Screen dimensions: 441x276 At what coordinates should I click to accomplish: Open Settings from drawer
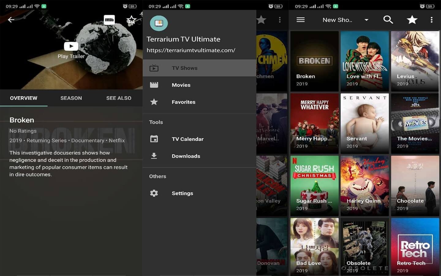(x=199, y=193)
